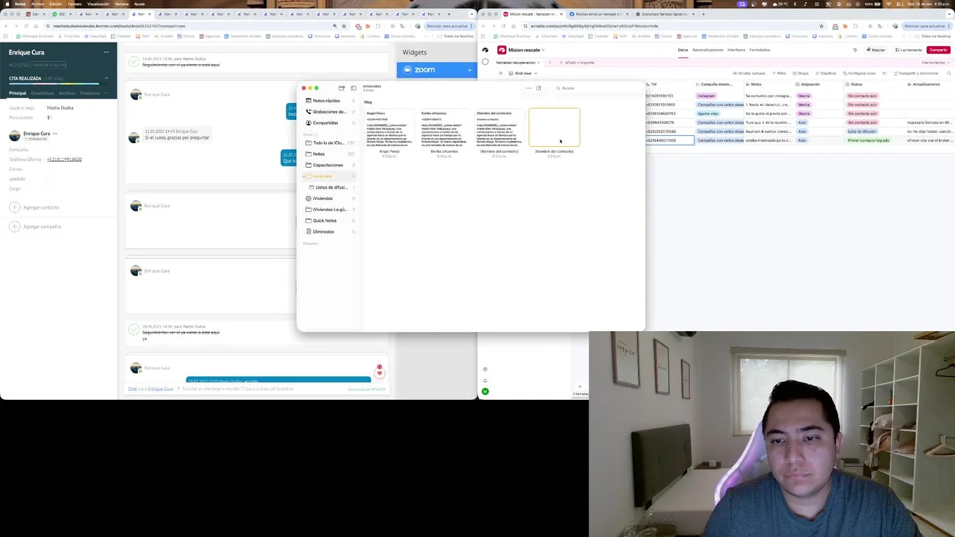Click the Status column header in Airtable
The height and width of the screenshot is (537, 955).
tap(874, 84)
